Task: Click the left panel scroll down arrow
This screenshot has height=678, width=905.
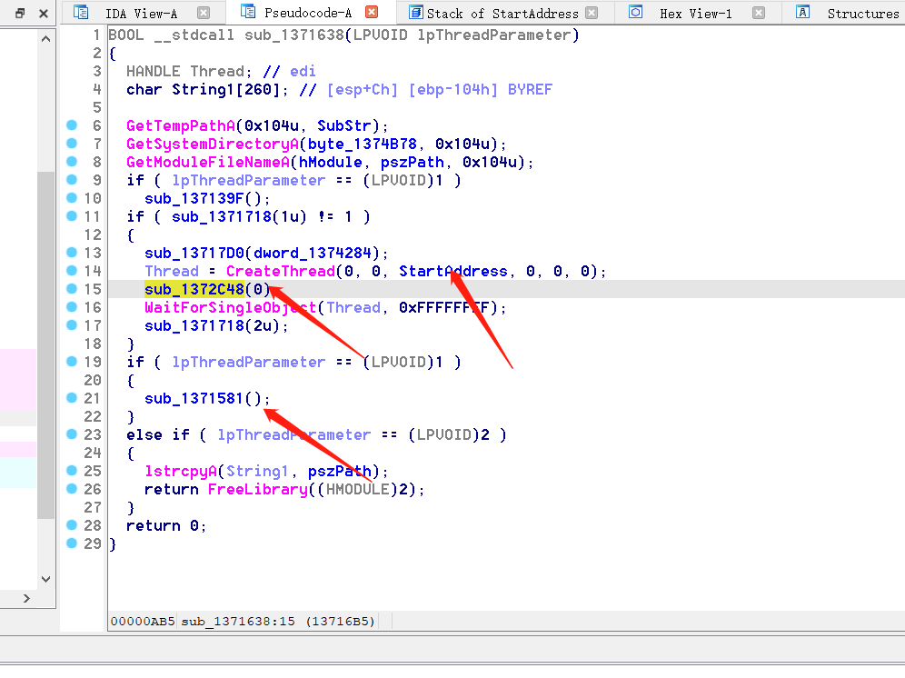Action: (46, 579)
